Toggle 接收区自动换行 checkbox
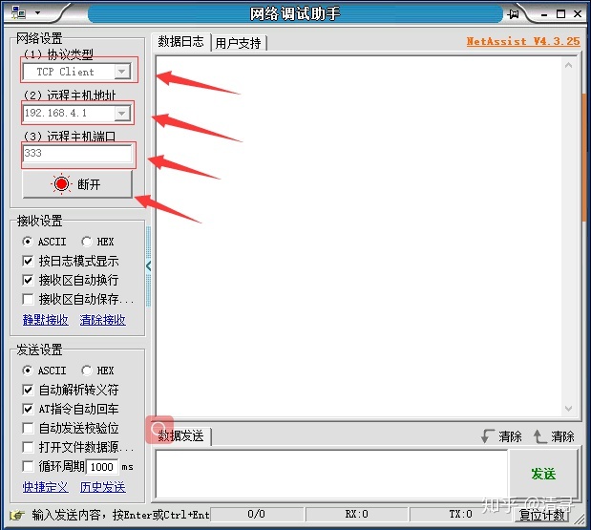591x530 pixels. click(28, 280)
